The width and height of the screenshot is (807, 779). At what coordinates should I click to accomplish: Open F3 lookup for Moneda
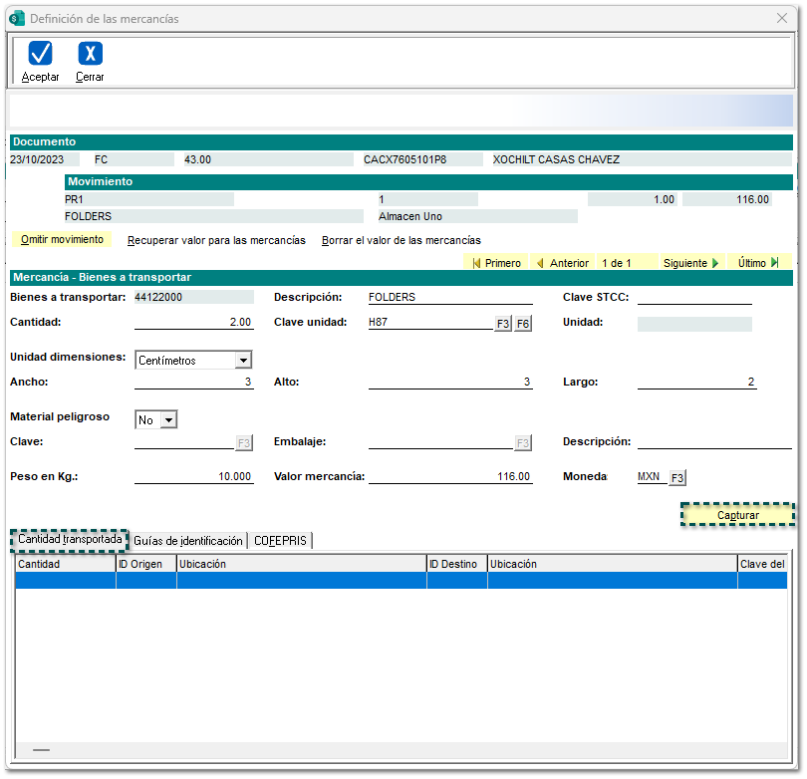(x=677, y=478)
